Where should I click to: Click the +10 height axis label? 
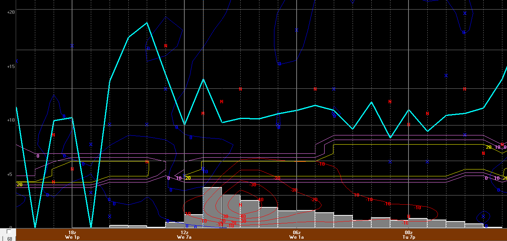11,120
